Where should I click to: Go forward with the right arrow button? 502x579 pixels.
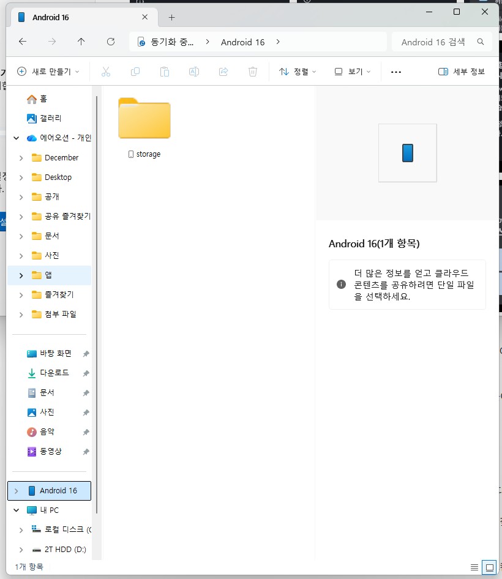[52, 42]
